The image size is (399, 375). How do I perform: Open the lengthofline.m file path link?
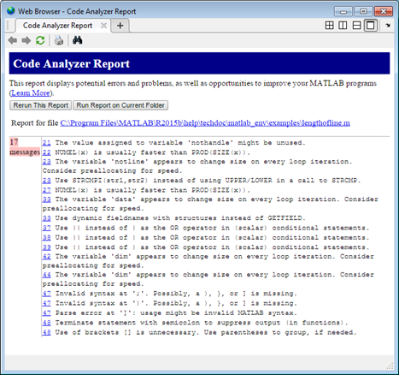(x=205, y=123)
